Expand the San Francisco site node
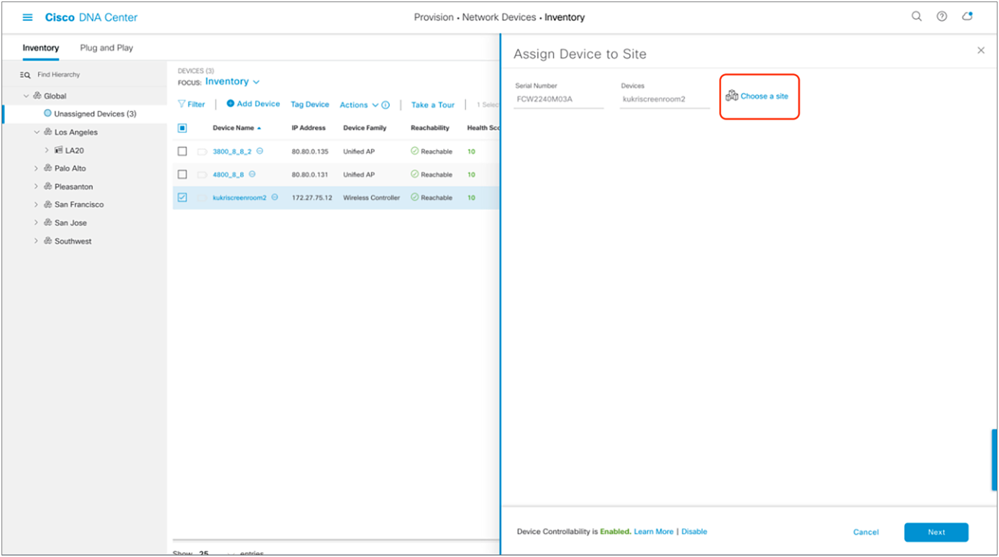999x557 pixels. coord(36,204)
